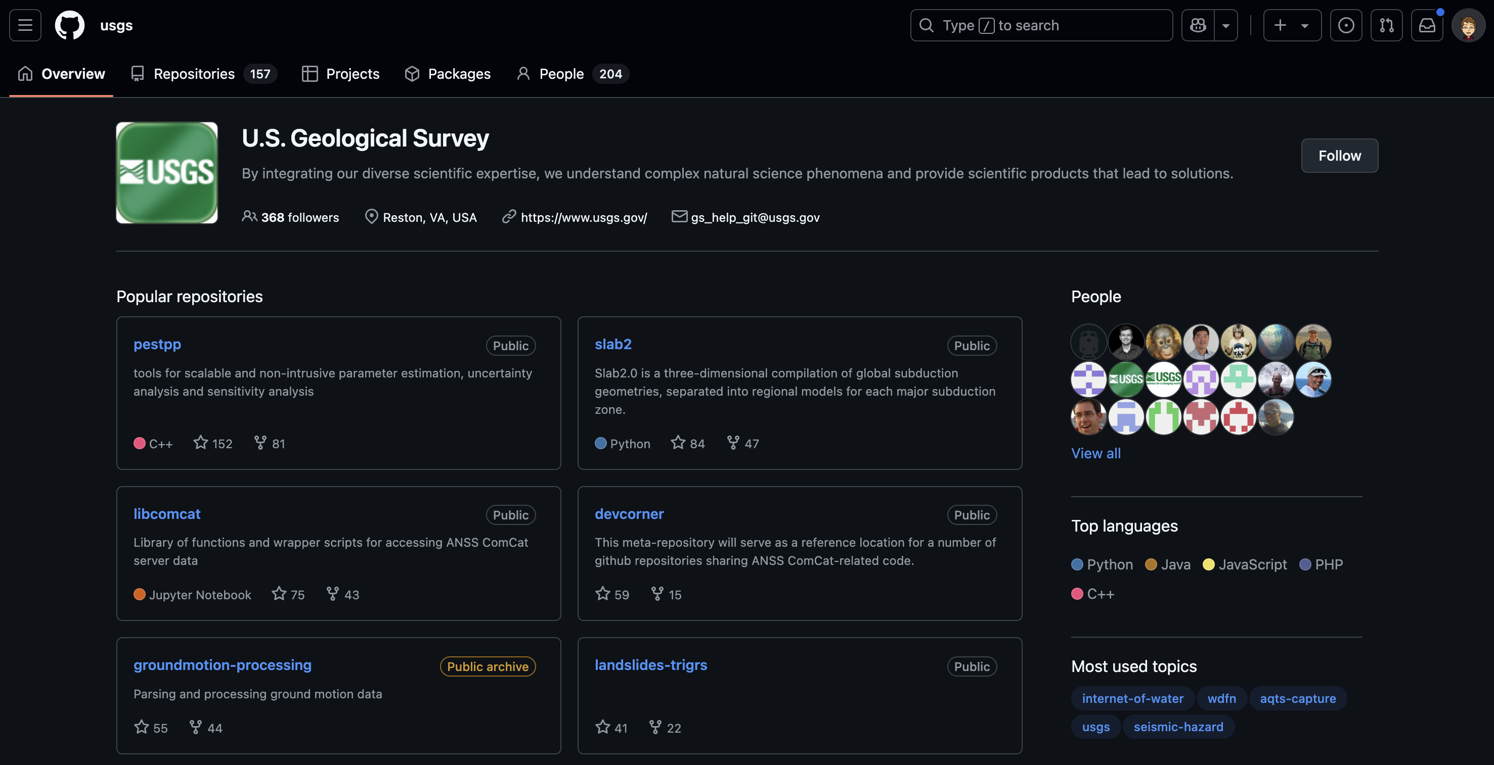The height and width of the screenshot is (765, 1494).
Task: Open the 368 followers link
Action: click(290, 217)
